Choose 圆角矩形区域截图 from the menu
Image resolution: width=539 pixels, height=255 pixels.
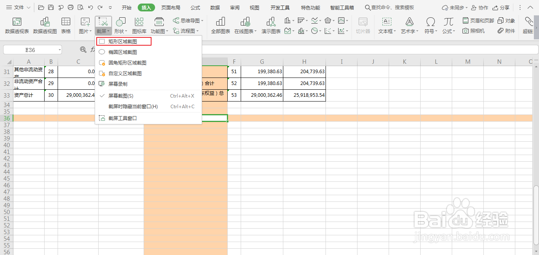pyautogui.click(x=148, y=63)
